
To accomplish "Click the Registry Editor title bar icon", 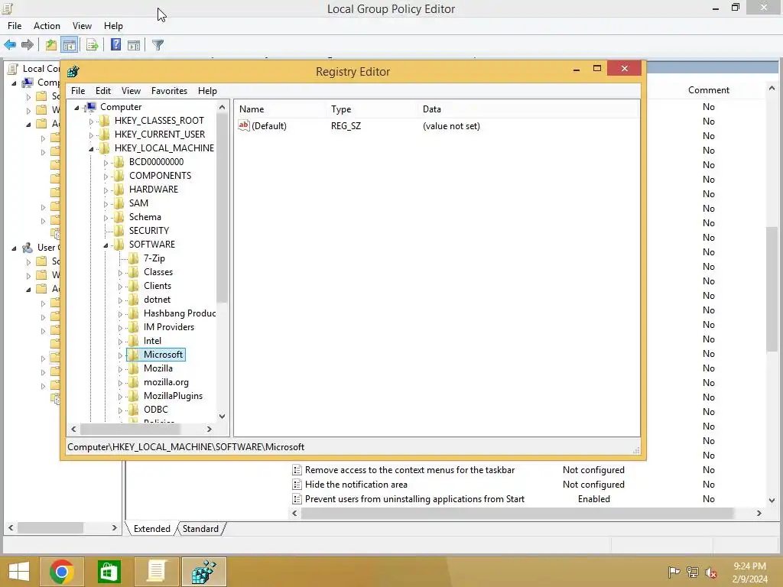I will point(73,71).
